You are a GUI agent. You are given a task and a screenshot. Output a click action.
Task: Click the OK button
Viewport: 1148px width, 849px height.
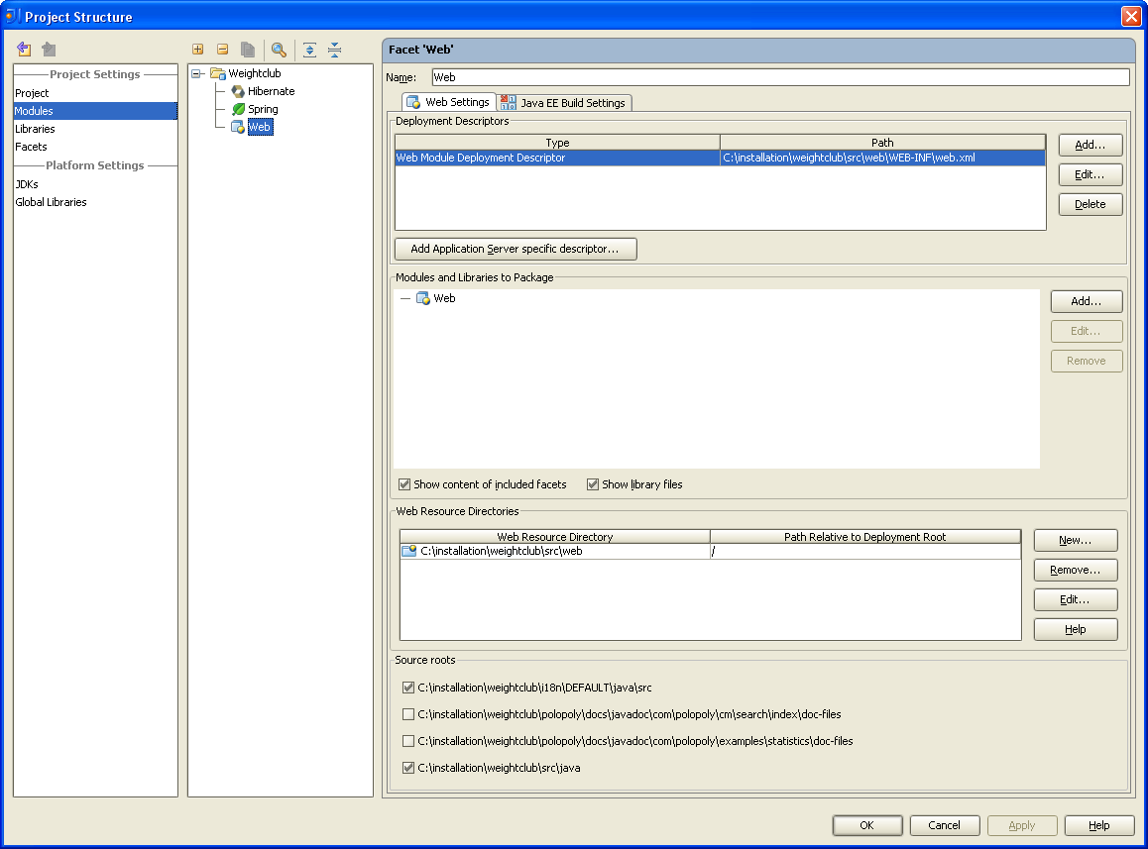click(x=866, y=825)
